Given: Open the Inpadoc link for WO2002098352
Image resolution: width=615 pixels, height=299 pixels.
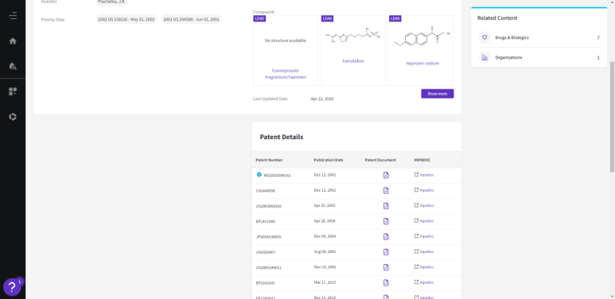Looking at the screenshot, I should (x=424, y=175).
